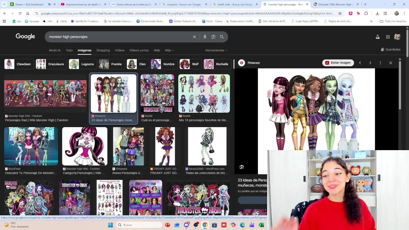Open the Chrome three-dot menu

pyautogui.click(x=405, y=13)
